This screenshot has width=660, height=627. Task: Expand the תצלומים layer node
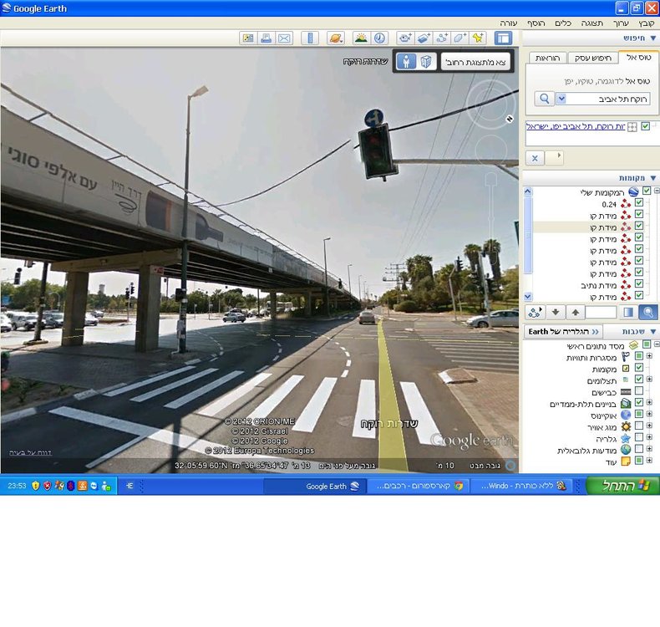(649, 380)
